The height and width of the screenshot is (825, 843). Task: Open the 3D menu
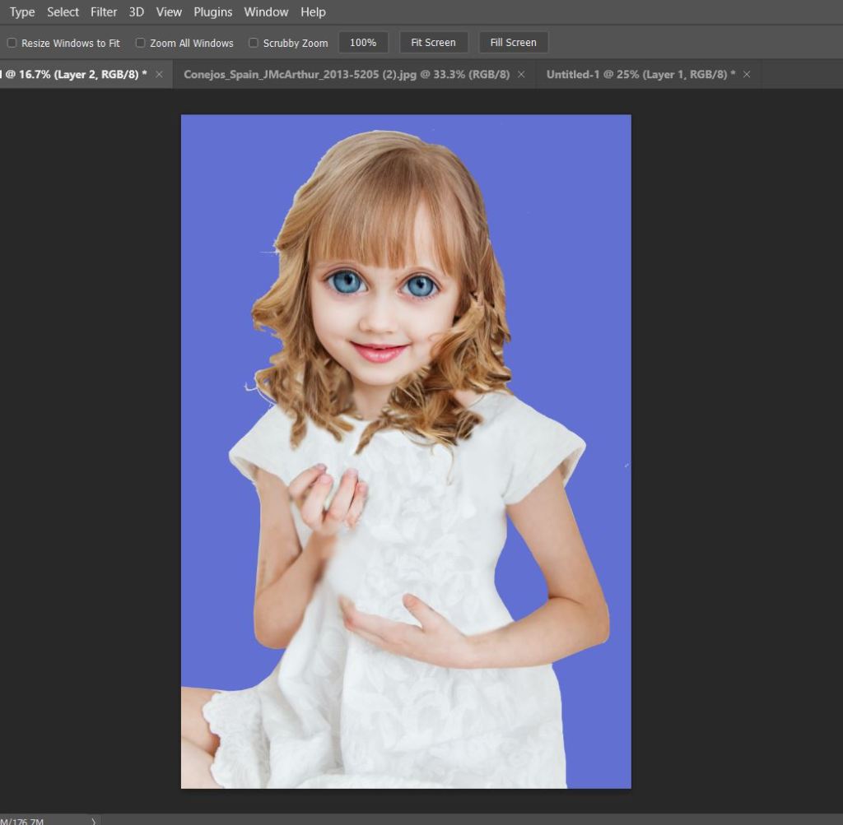point(137,12)
